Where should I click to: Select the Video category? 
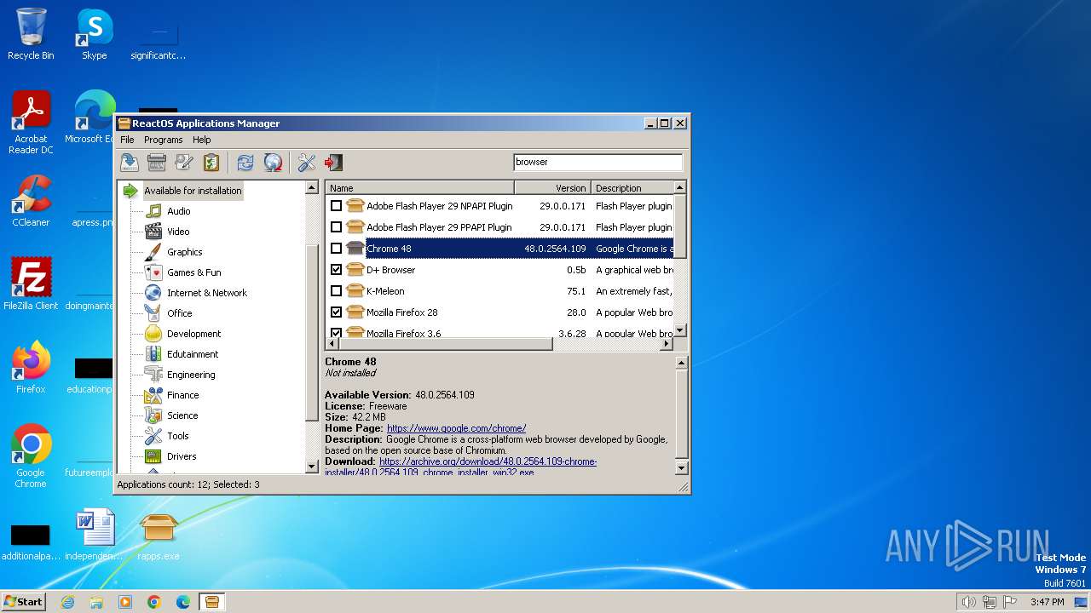tap(178, 232)
